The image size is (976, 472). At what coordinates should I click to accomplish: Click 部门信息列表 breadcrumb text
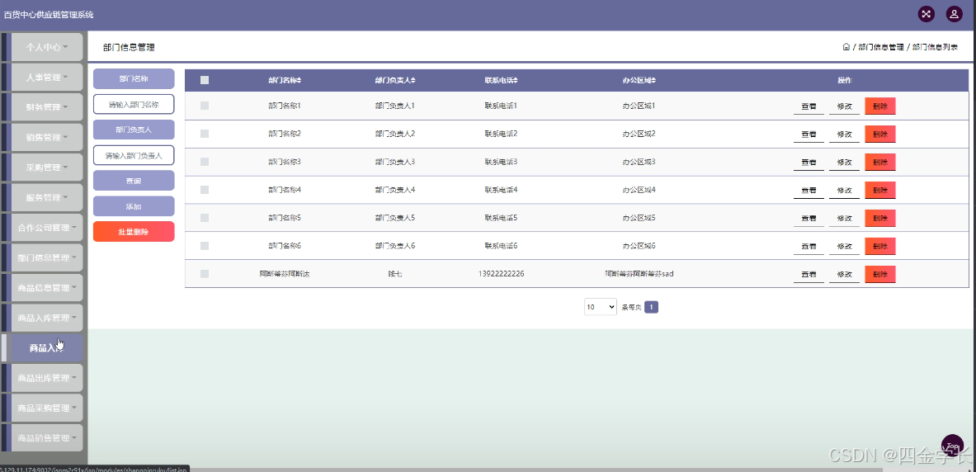935,47
